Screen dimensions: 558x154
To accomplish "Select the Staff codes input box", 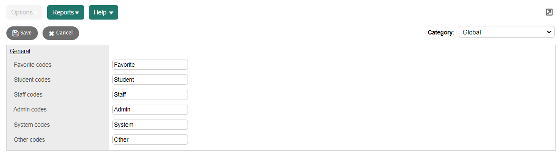I will (150, 94).
